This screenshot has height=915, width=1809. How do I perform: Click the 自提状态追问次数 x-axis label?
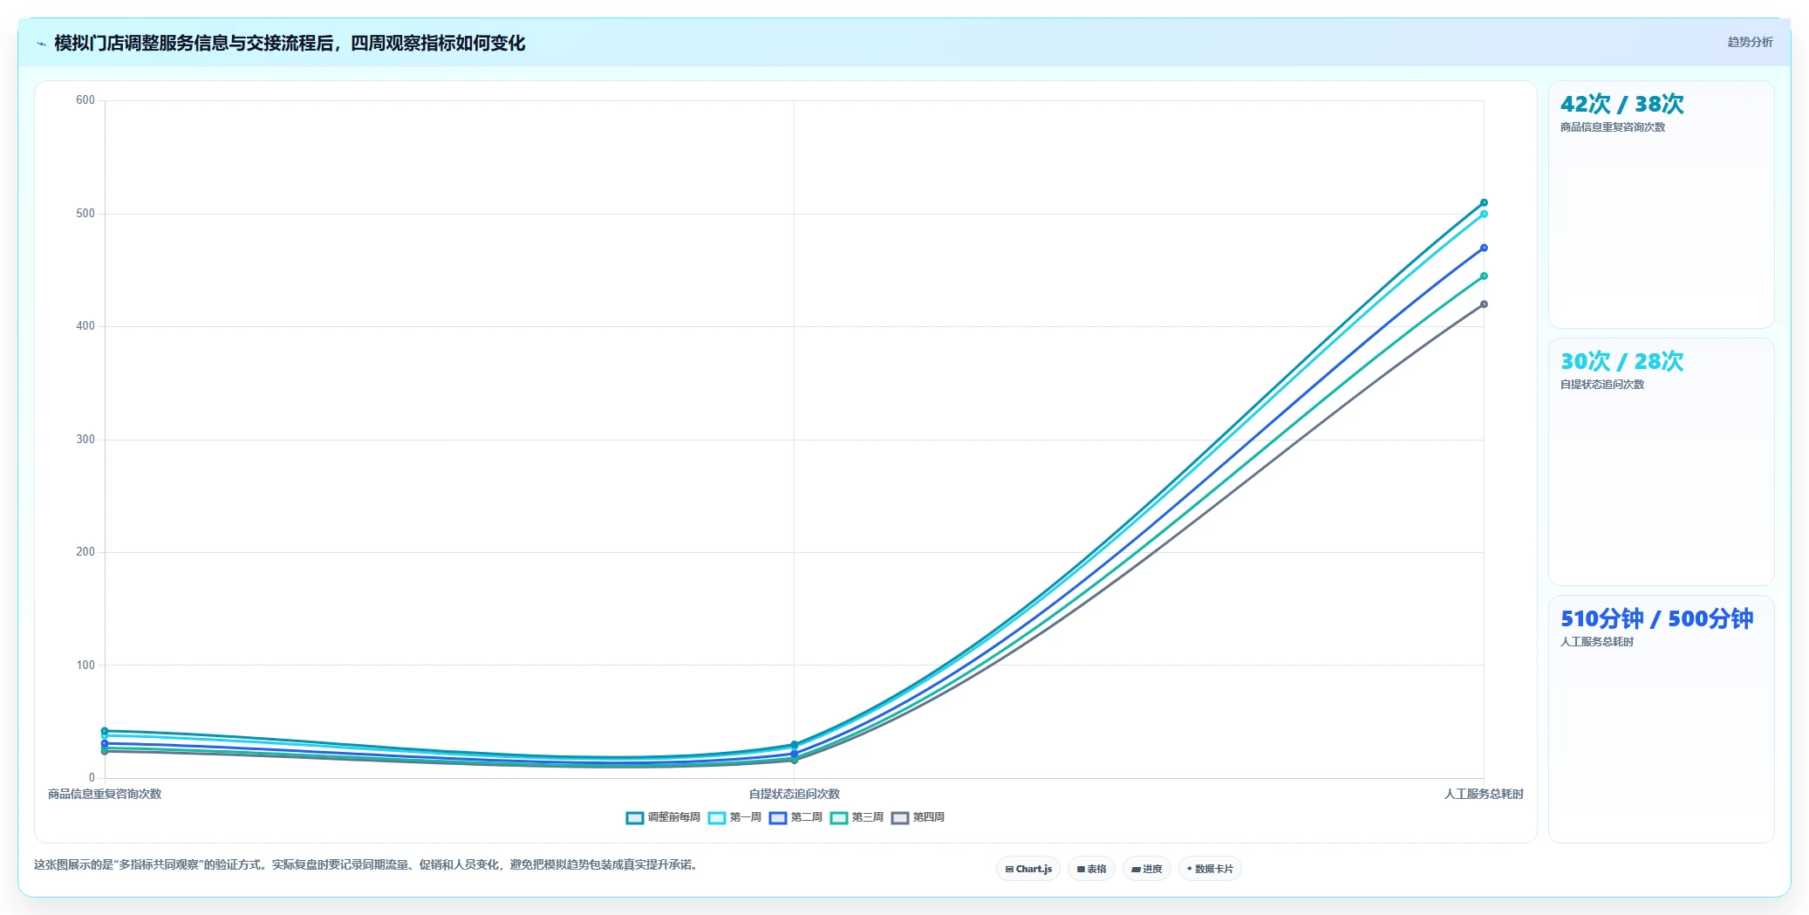pos(794,794)
